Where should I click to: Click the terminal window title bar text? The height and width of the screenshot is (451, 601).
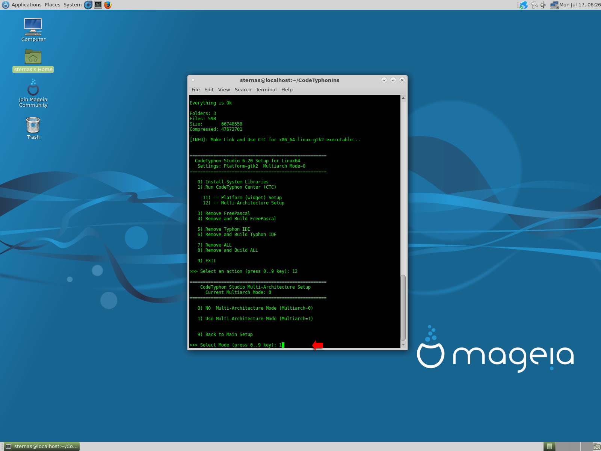pyautogui.click(x=290, y=80)
